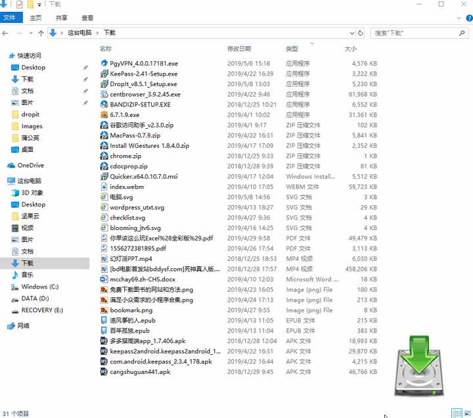Click the Up one level arrow
Viewport: 473px width, 418px height.
tap(41, 33)
